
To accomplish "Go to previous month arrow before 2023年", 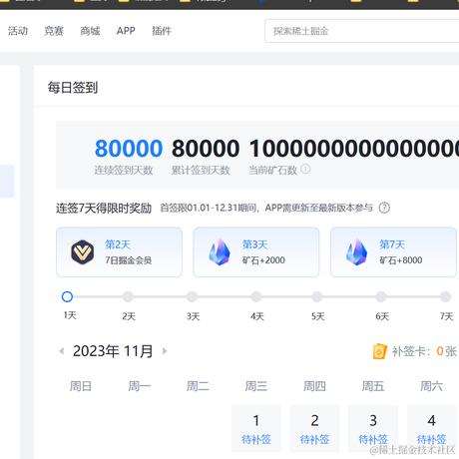I will (x=62, y=351).
